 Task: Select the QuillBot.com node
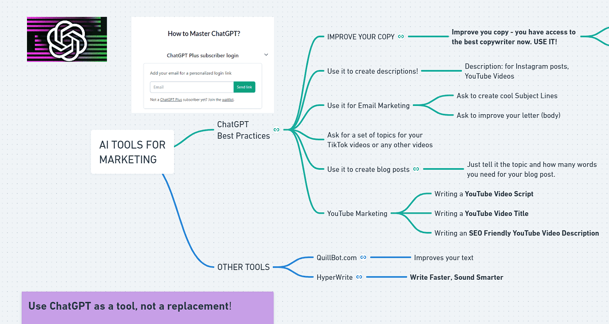[337, 258]
